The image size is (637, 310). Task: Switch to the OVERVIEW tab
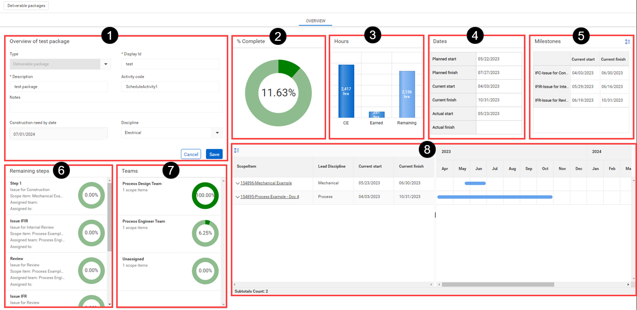click(315, 21)
